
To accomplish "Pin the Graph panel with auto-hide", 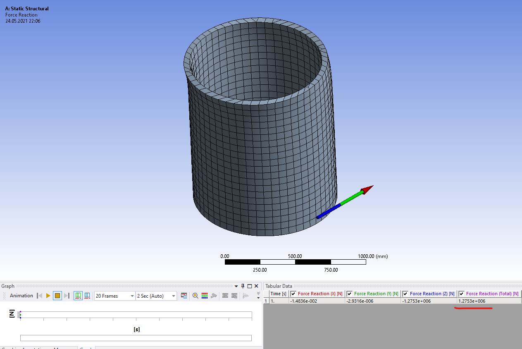I will pos(243,286).
